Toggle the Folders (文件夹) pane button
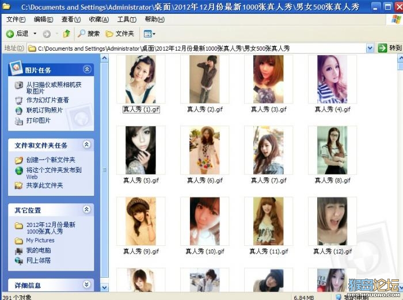Viewport: 403px width, 300px height. pos(120,33)
